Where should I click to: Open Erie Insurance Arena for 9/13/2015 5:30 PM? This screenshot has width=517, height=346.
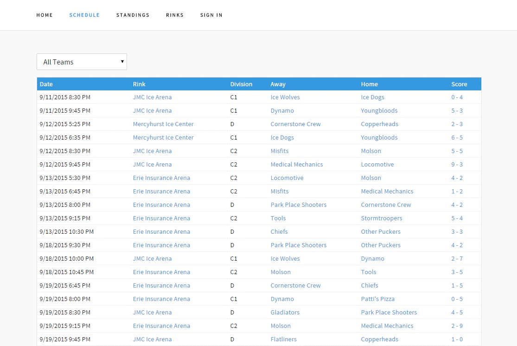(x=161, y=178)
